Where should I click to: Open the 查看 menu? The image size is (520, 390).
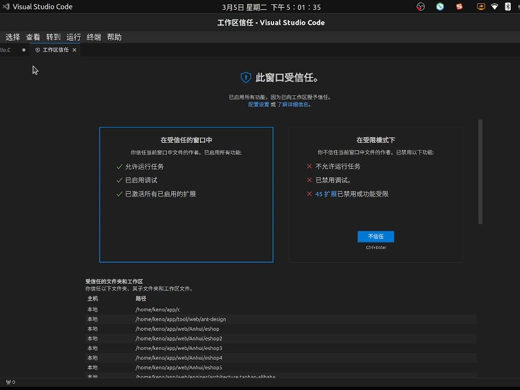coord(33,37)
